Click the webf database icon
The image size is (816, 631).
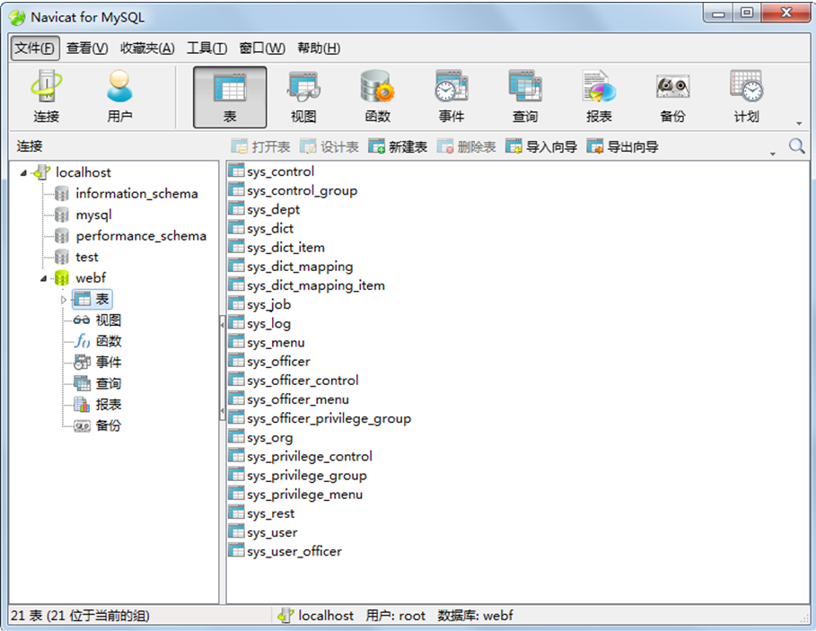[61, 277]
